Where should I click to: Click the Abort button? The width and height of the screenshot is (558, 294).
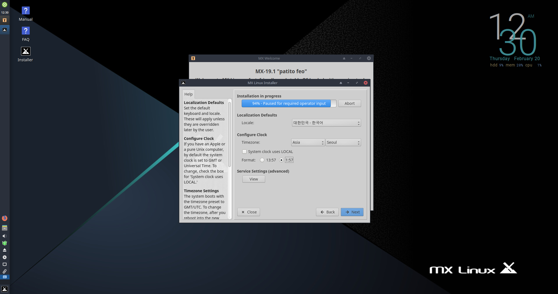[350, 103]
